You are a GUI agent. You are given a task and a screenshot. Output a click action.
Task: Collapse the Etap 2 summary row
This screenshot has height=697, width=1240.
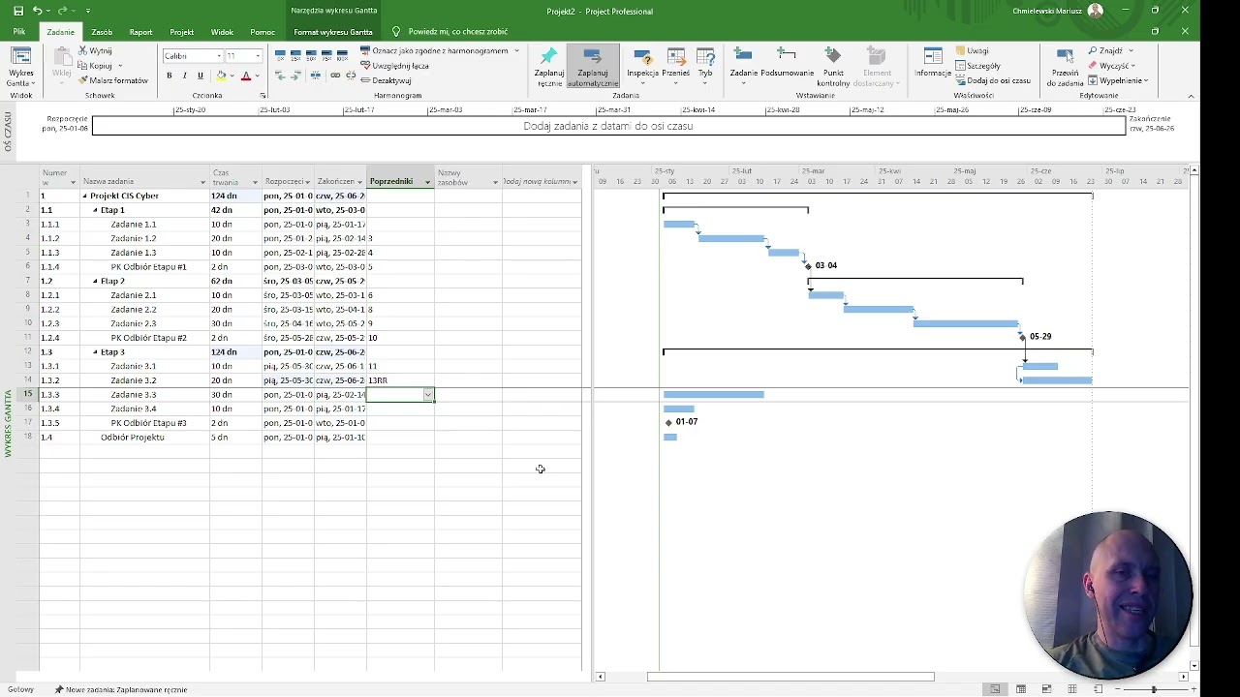pyautogui.click(x=96, y=281)
